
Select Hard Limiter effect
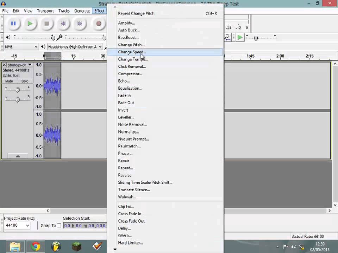[165, 243]
